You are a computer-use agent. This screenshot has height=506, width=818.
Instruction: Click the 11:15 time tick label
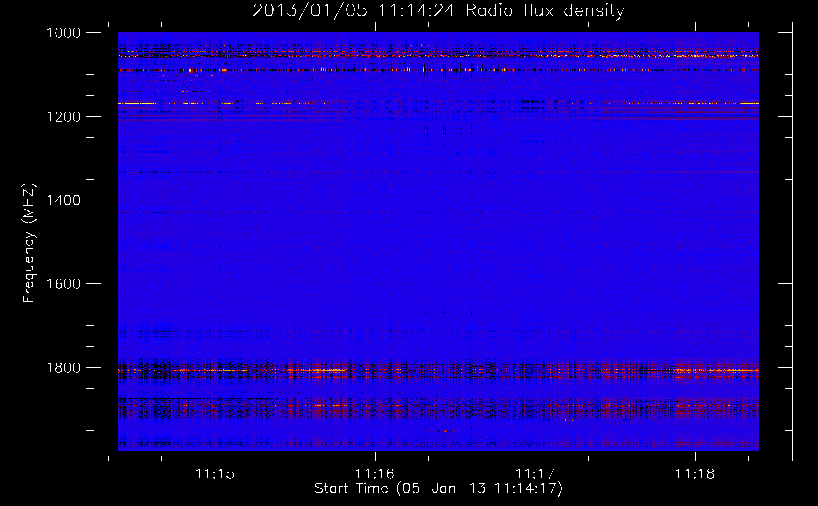215,474
